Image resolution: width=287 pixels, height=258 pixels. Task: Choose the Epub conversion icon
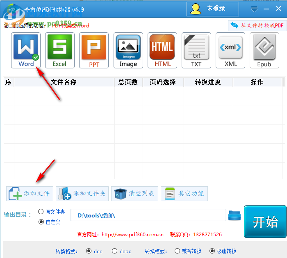click(264, 50)
